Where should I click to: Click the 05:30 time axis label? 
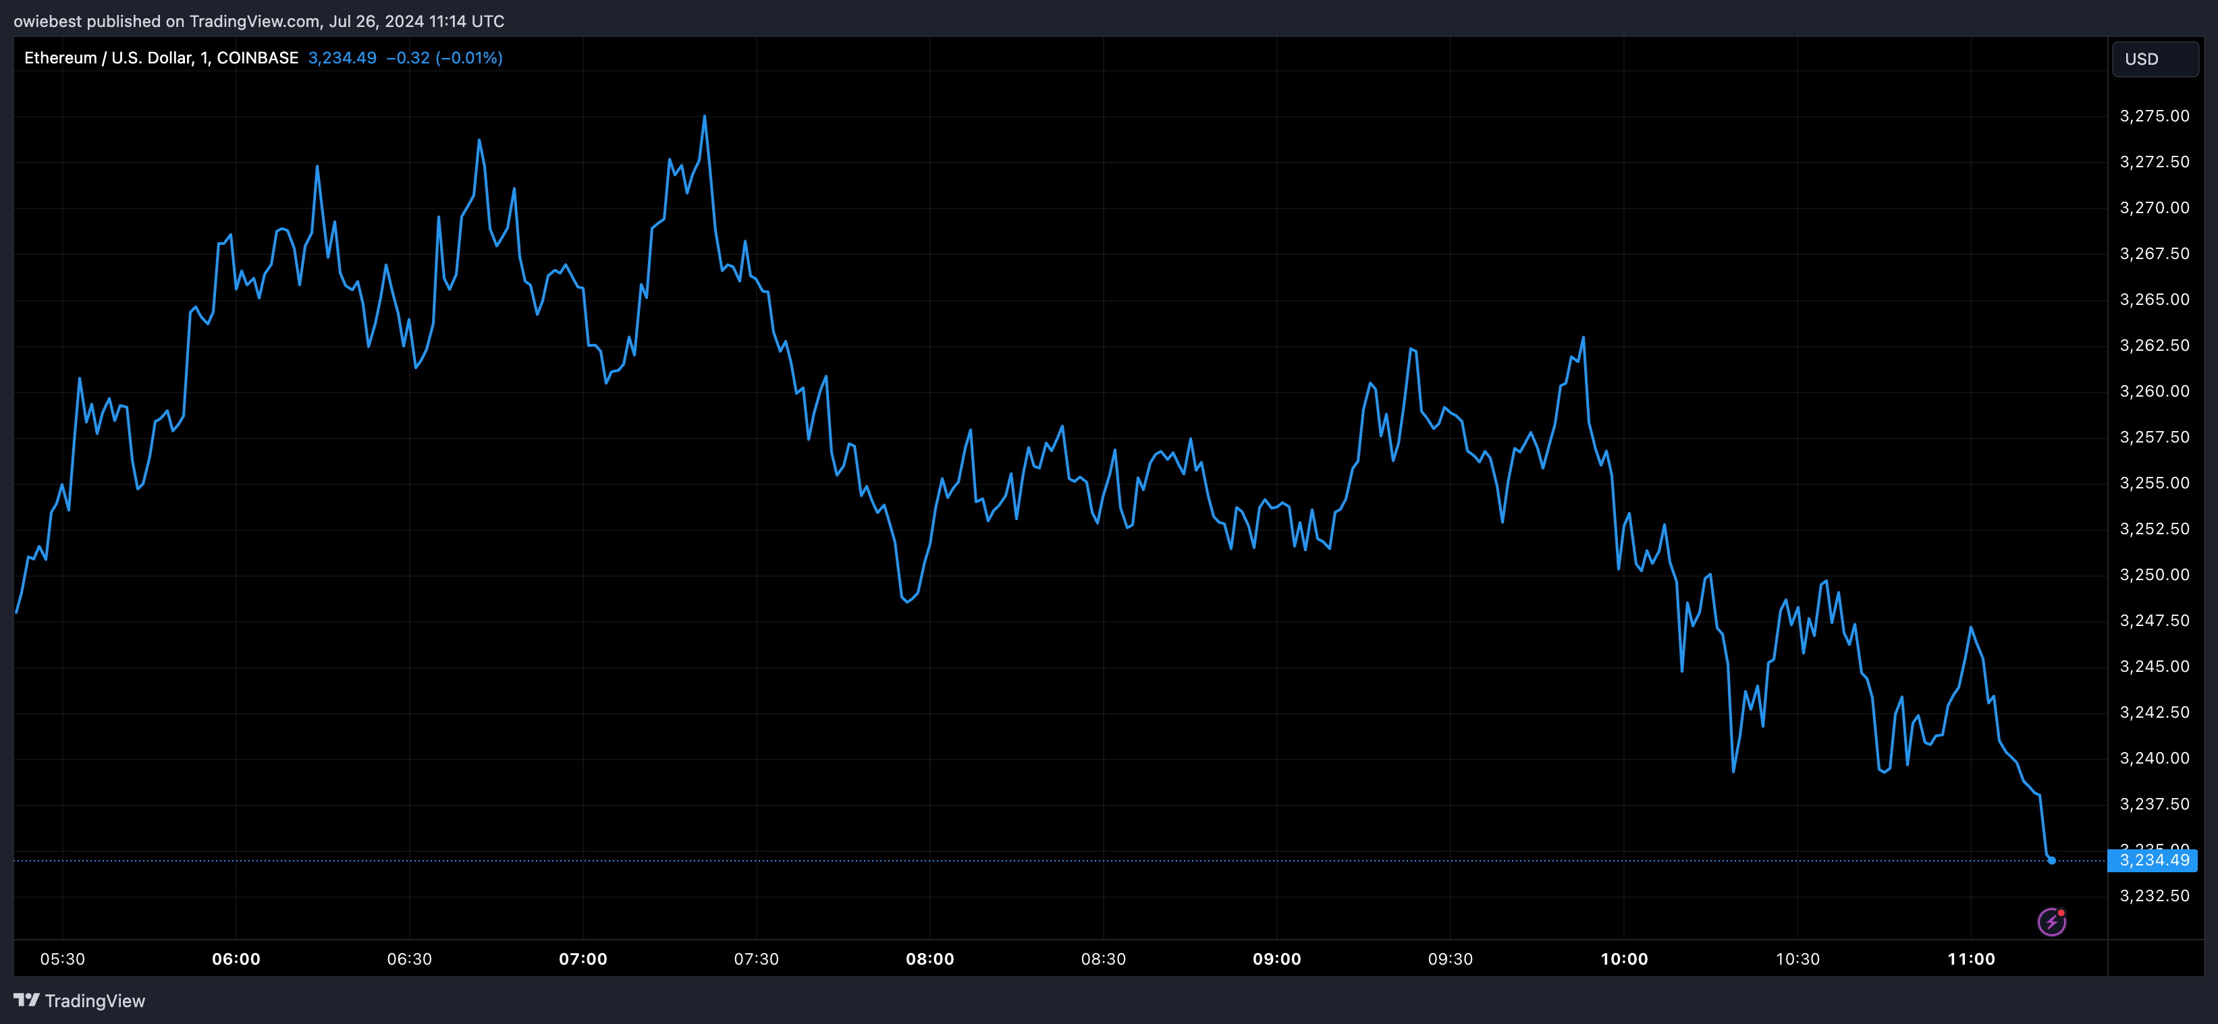click(x=63, y=959)
